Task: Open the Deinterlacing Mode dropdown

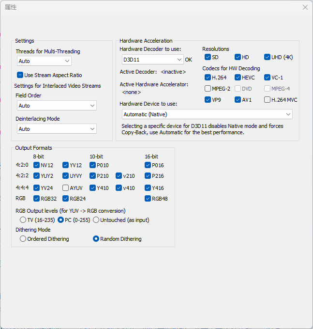Action: click(57, 129)
